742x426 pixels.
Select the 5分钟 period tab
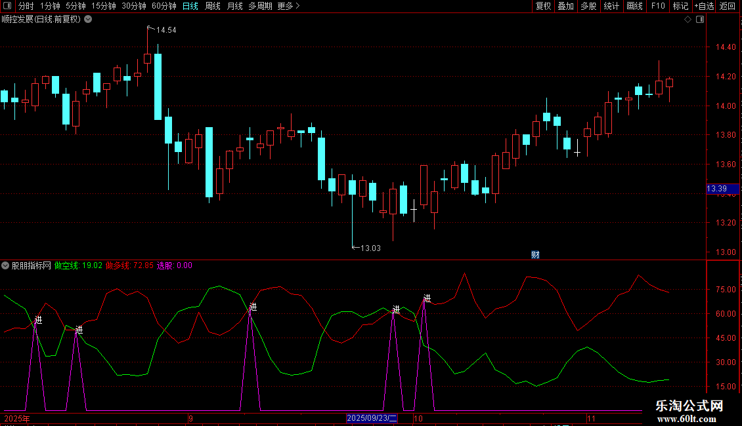tap(76, 6)
